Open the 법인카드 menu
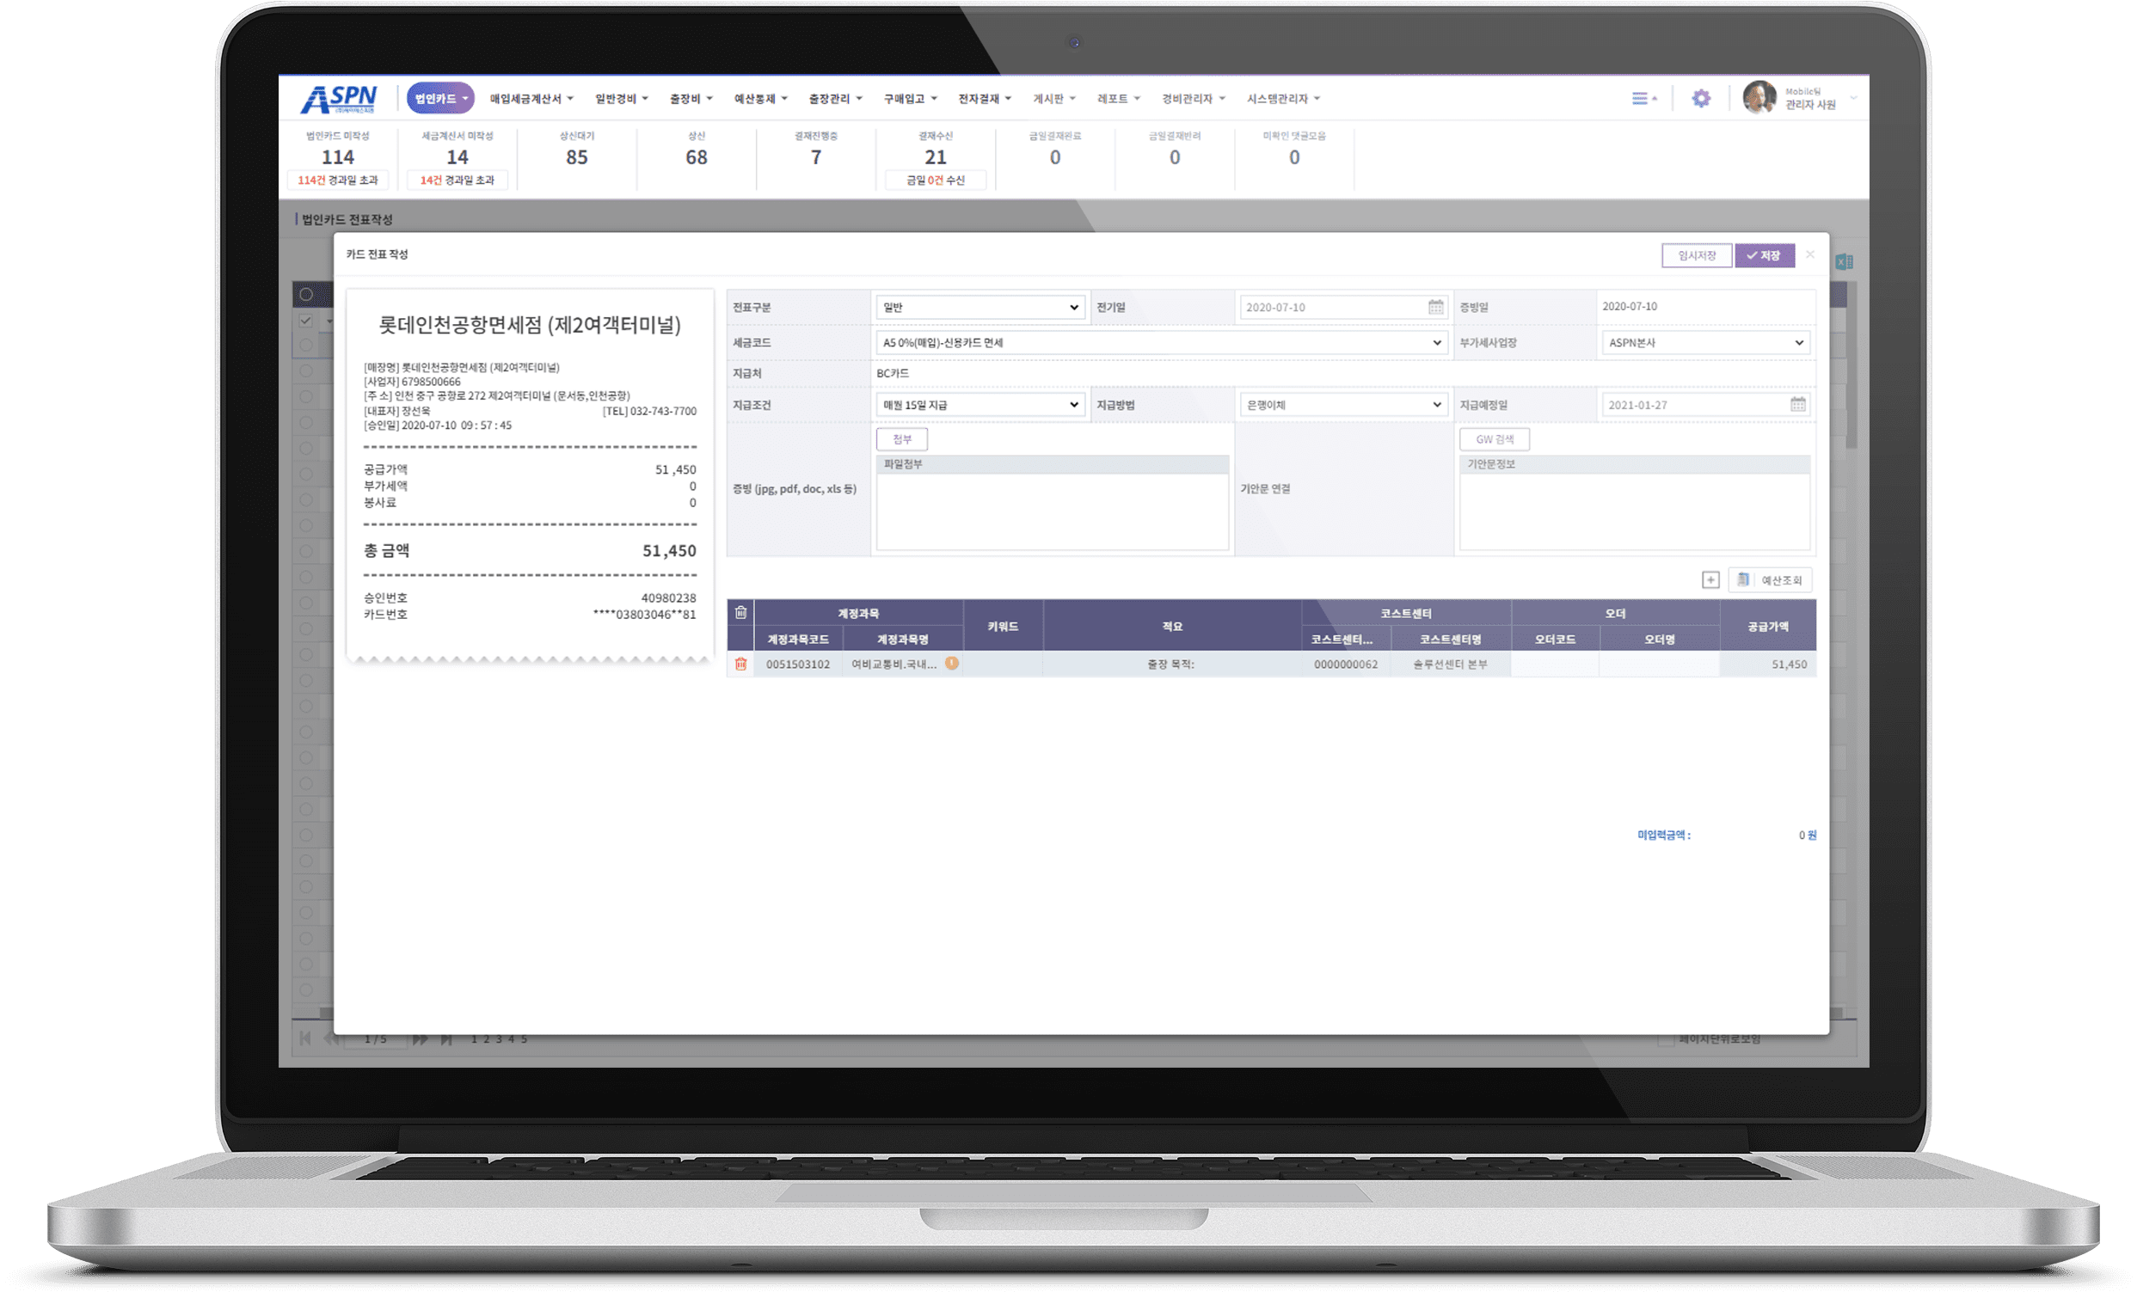This screenshot has width=2137, height=1292. 440,99
